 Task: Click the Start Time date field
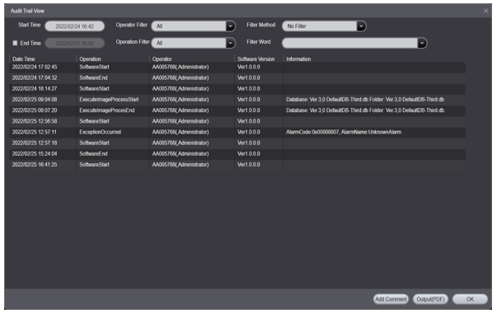(75, 26)
